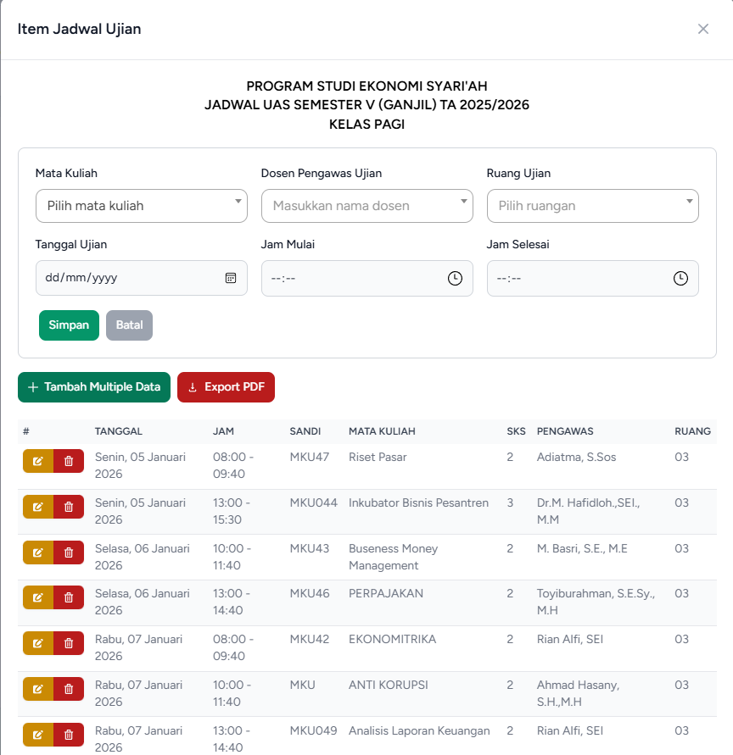The height and width of the screenshot is (755, 733).
Task: Select the MKU42 code cell
Action: click(x=310, y=639)
